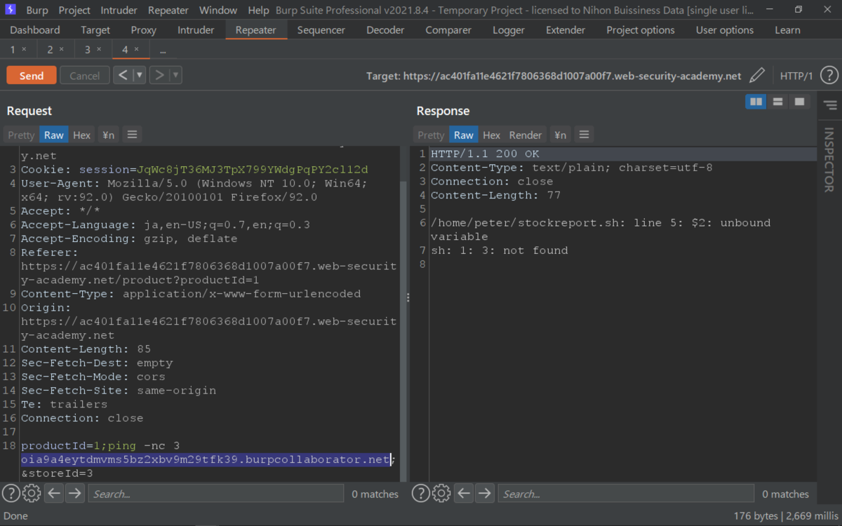Click the Cancel button
Image resolution: width=842 pixels, height=526 pixels.
coord(84,76)
